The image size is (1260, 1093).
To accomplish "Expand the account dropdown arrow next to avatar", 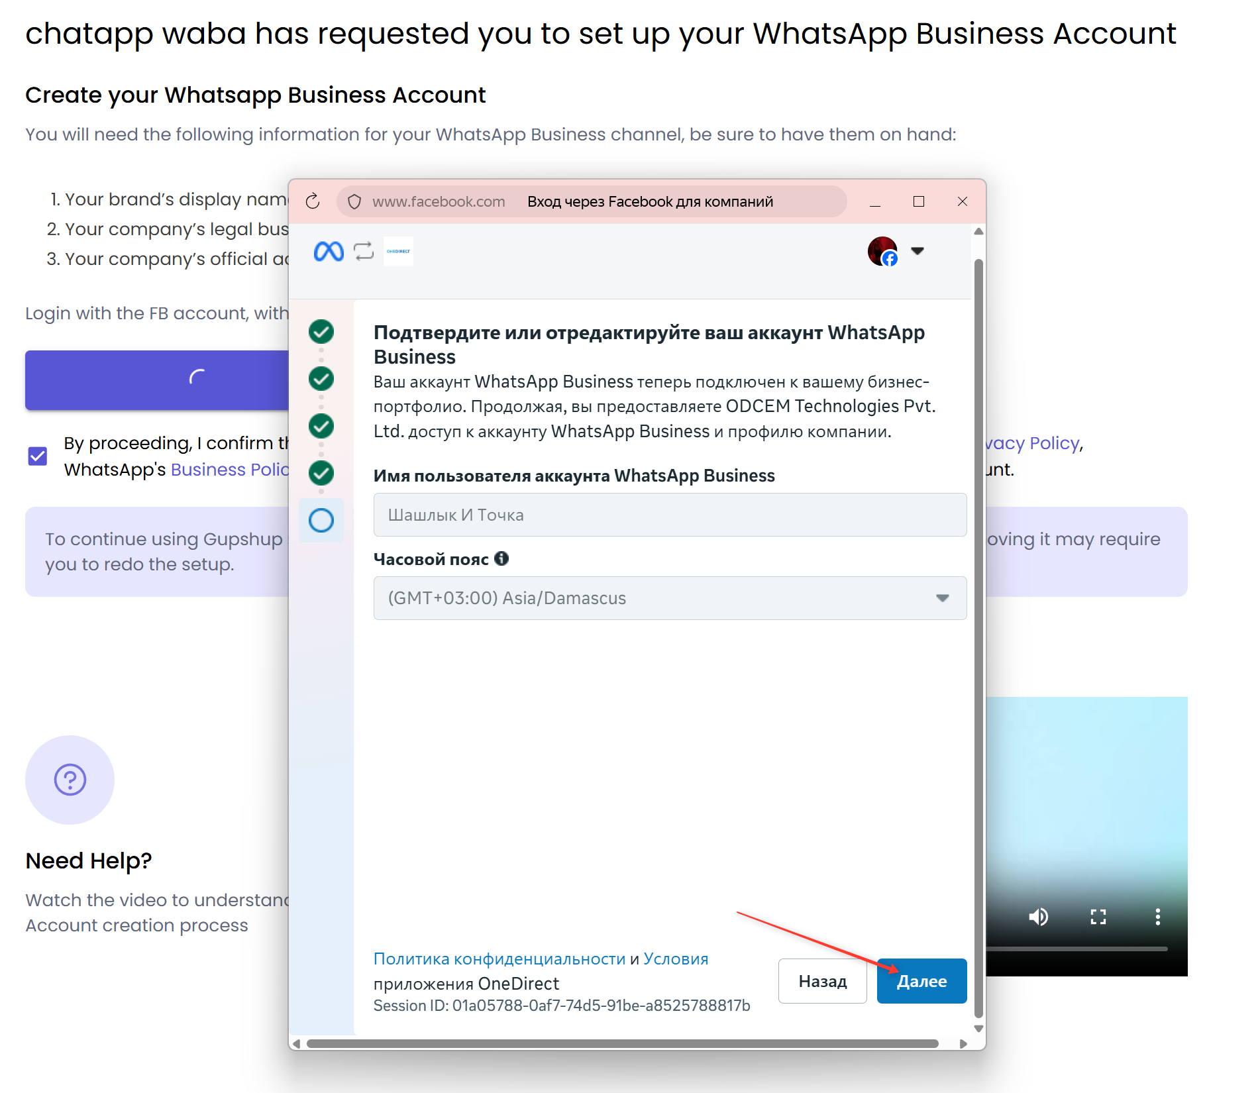I will point(918,251).
